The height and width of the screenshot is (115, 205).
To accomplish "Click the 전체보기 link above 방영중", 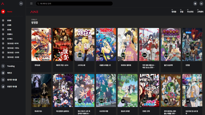I will [x=34, y=19].
